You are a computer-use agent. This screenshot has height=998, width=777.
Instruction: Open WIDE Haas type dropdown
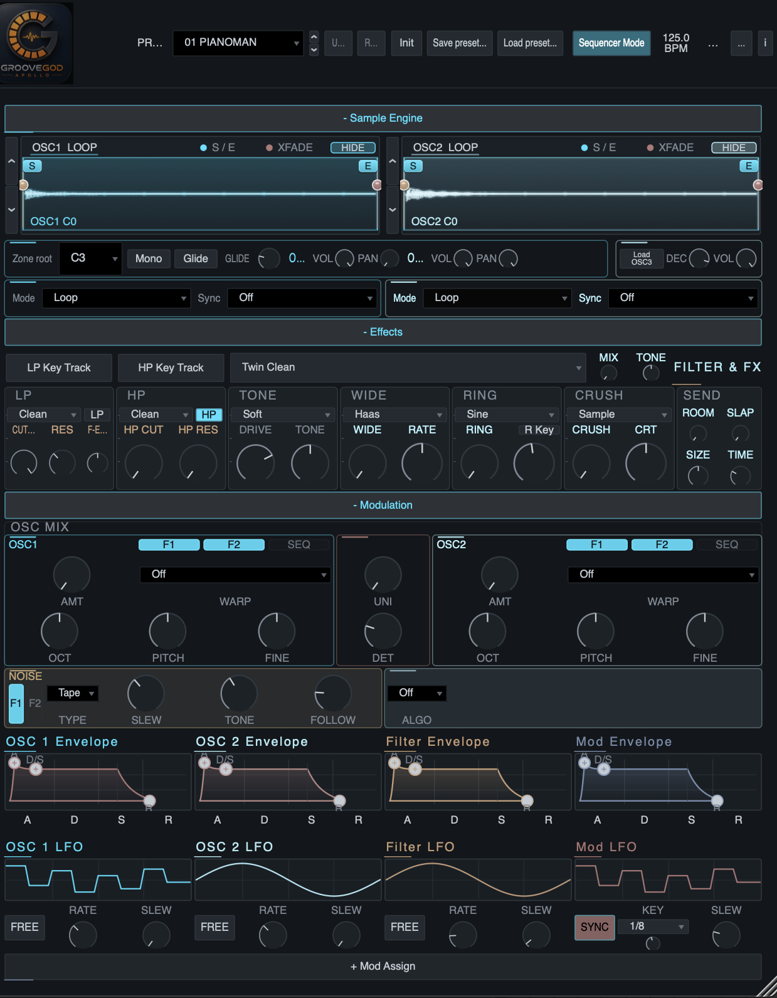coord(394,415)
